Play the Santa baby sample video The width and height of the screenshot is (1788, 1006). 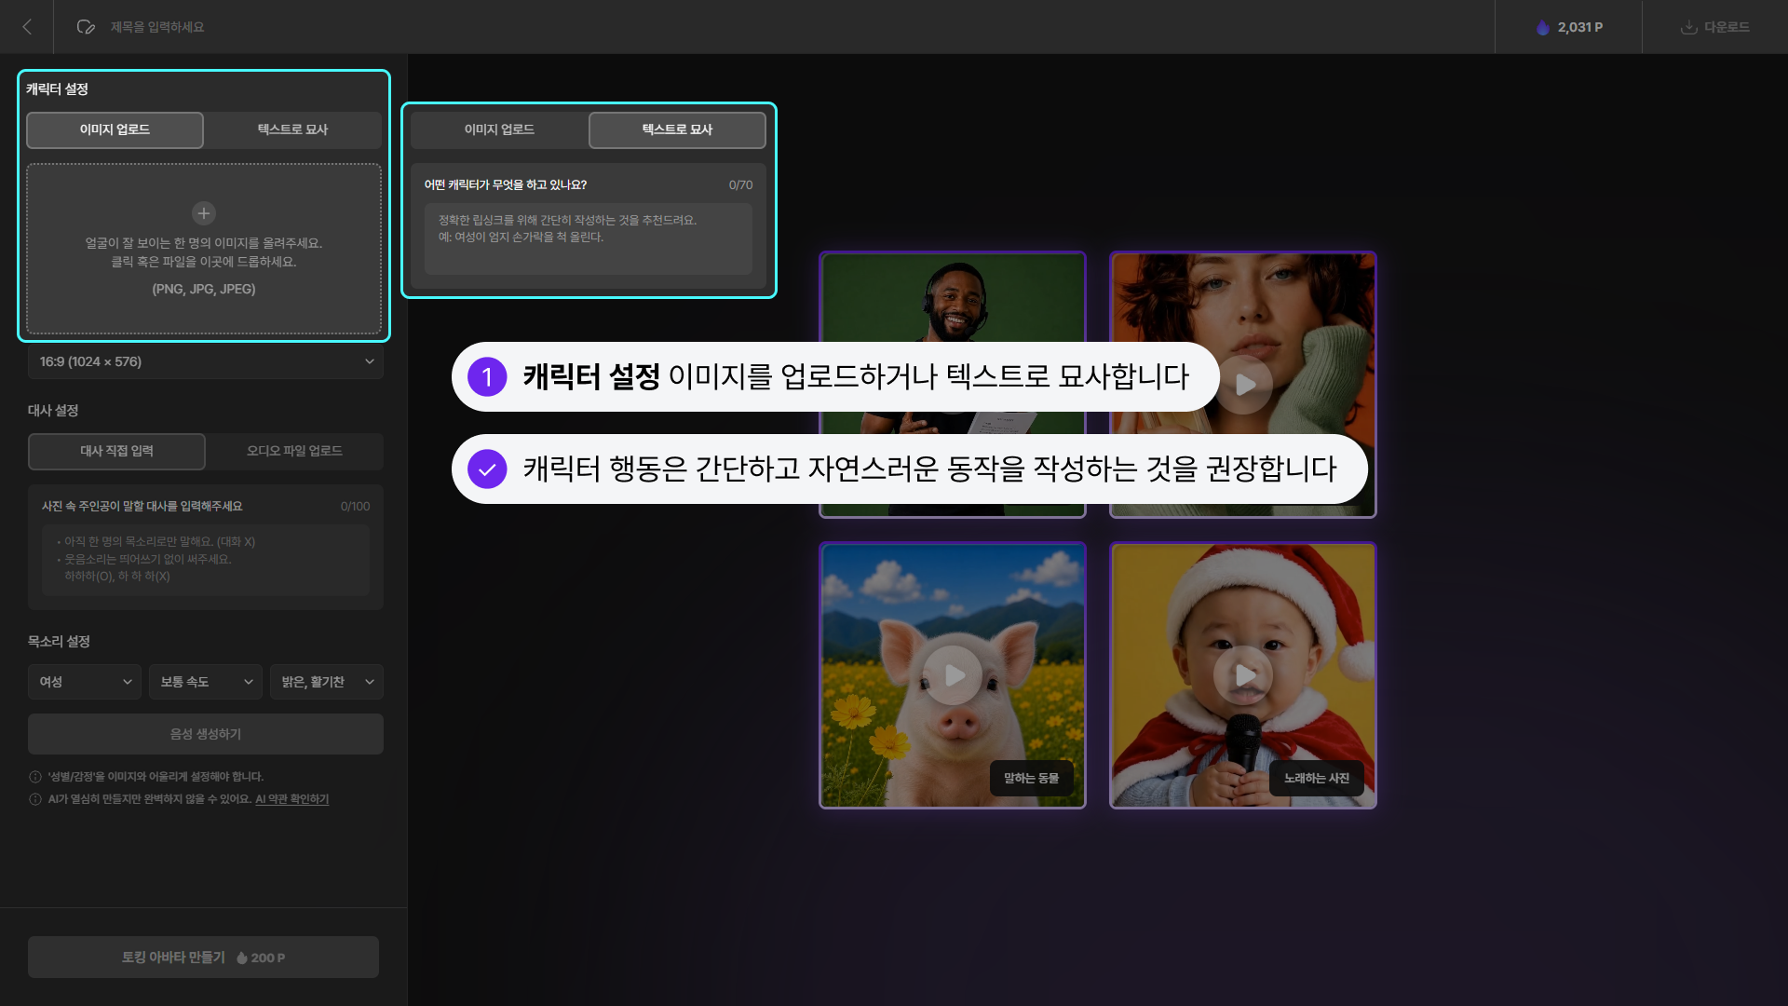[1244, 675]
